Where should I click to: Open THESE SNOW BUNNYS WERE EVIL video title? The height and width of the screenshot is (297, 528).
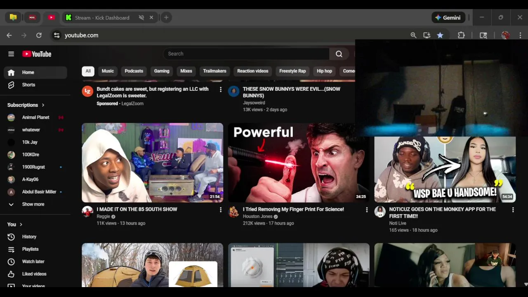pos(292,92)
